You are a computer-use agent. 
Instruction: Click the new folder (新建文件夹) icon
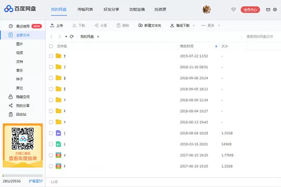(x=140, y=25)
